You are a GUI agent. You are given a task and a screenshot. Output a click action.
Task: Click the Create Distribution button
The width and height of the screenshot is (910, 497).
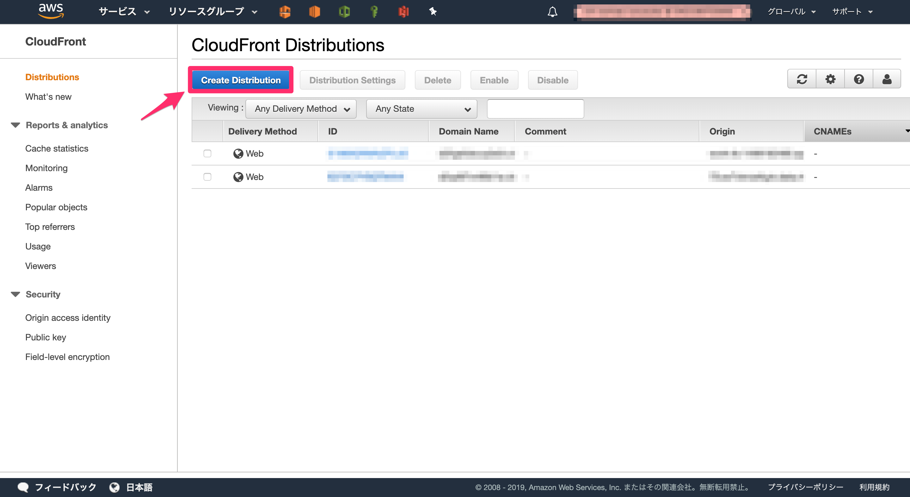point(241,80)
